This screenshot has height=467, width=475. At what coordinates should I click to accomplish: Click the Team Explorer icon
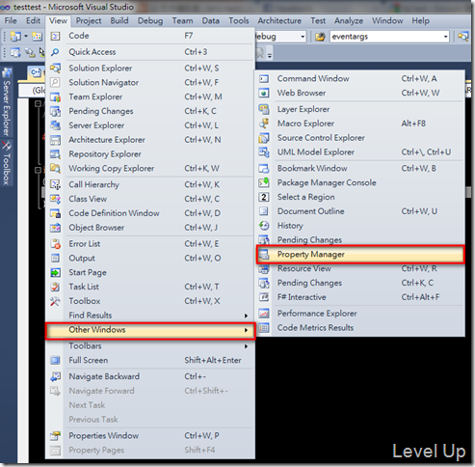point(55,96)
